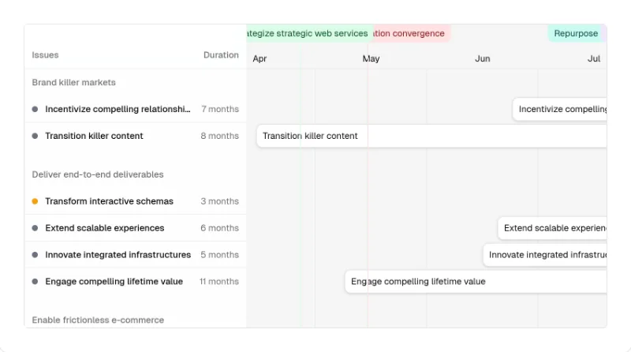Click the green strategic web services milestone
Image resolution: width=631 pixels, height=352 pixels.
pos(310,33)
